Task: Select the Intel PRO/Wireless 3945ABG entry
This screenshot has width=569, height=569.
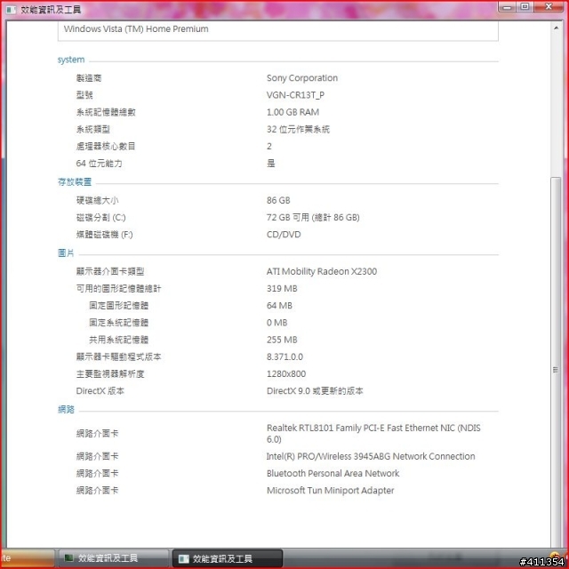Action: (371, 456)
